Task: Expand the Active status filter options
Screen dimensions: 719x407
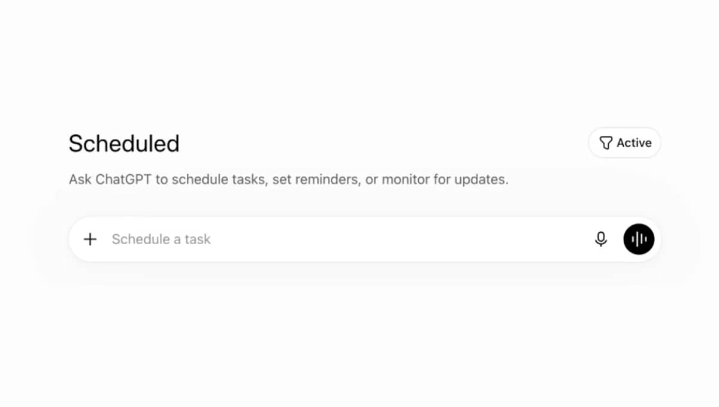Action: (x=625, y=143)
